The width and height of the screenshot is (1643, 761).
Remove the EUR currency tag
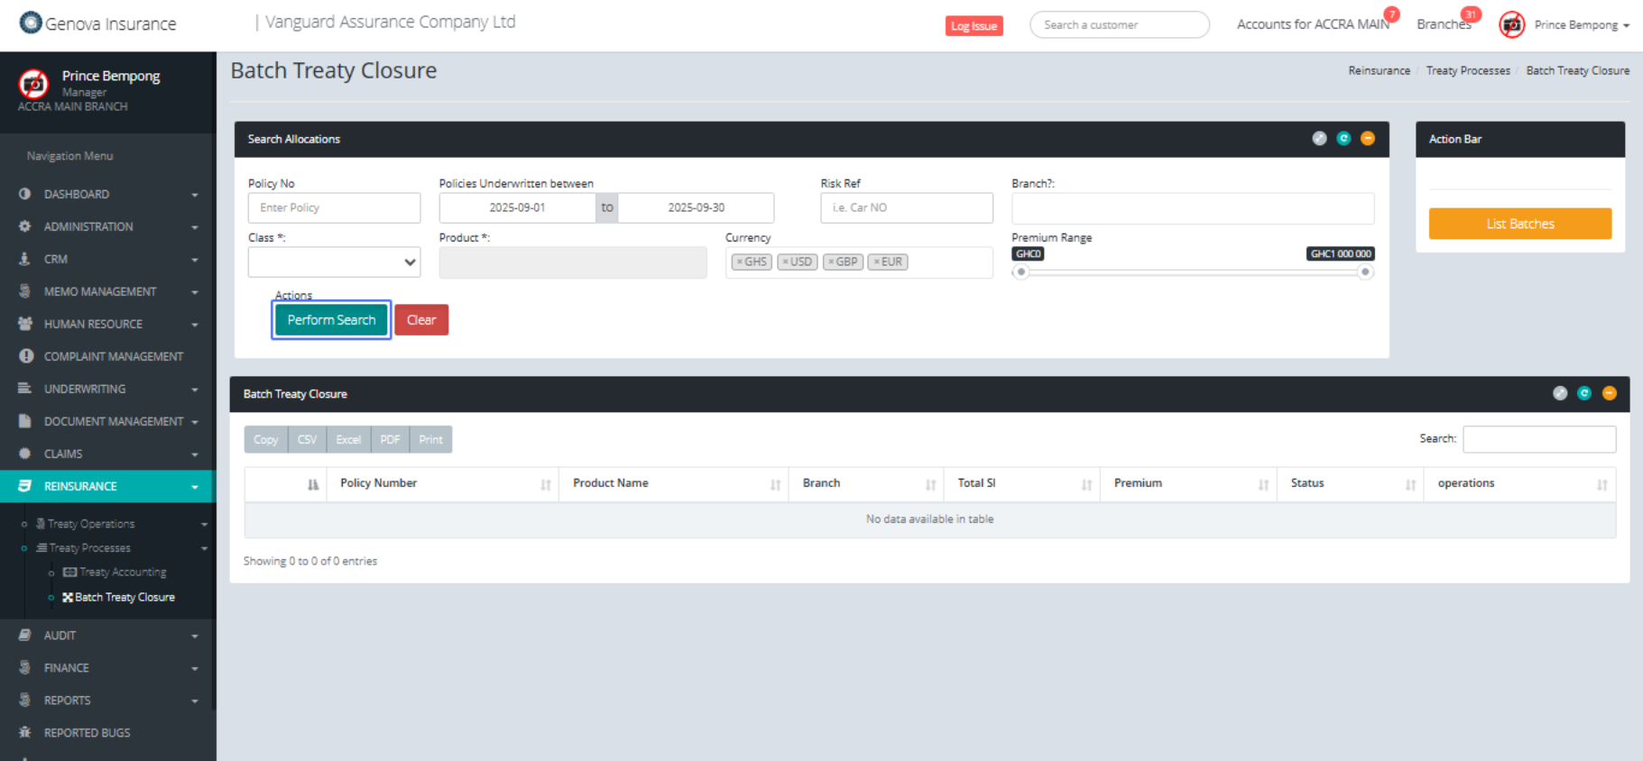[876, 262]
